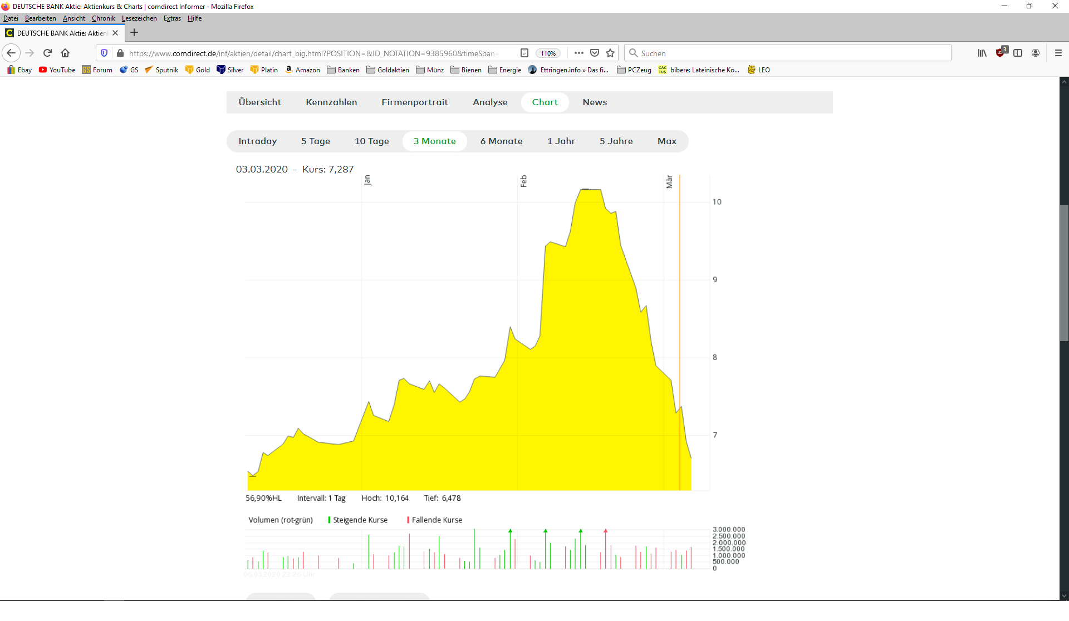Open the GS bookmark

(x=129, y=70)
